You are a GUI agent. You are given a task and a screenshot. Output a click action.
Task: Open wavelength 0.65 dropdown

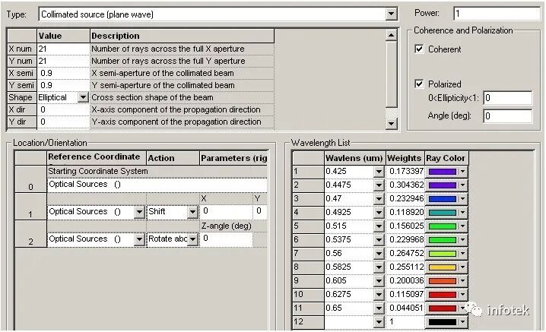(379, 308)
